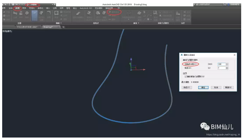Image resolution: width=243 pixels, height=139 pixels.
Task: Click the 确定 OK button
Action: (203, 88)
